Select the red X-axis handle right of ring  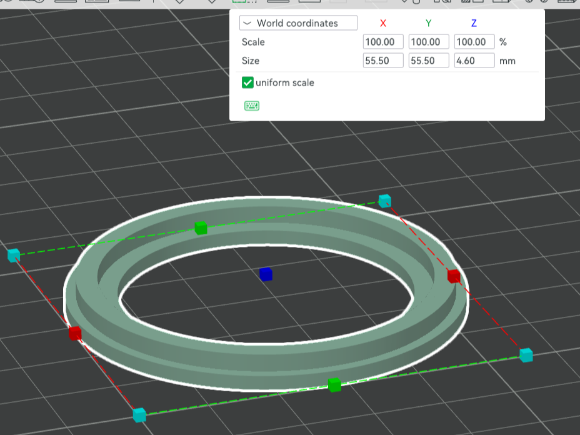tap(454, 276)
